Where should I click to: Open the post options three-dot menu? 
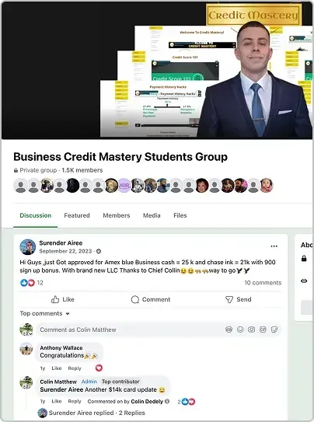pos(274,246)
